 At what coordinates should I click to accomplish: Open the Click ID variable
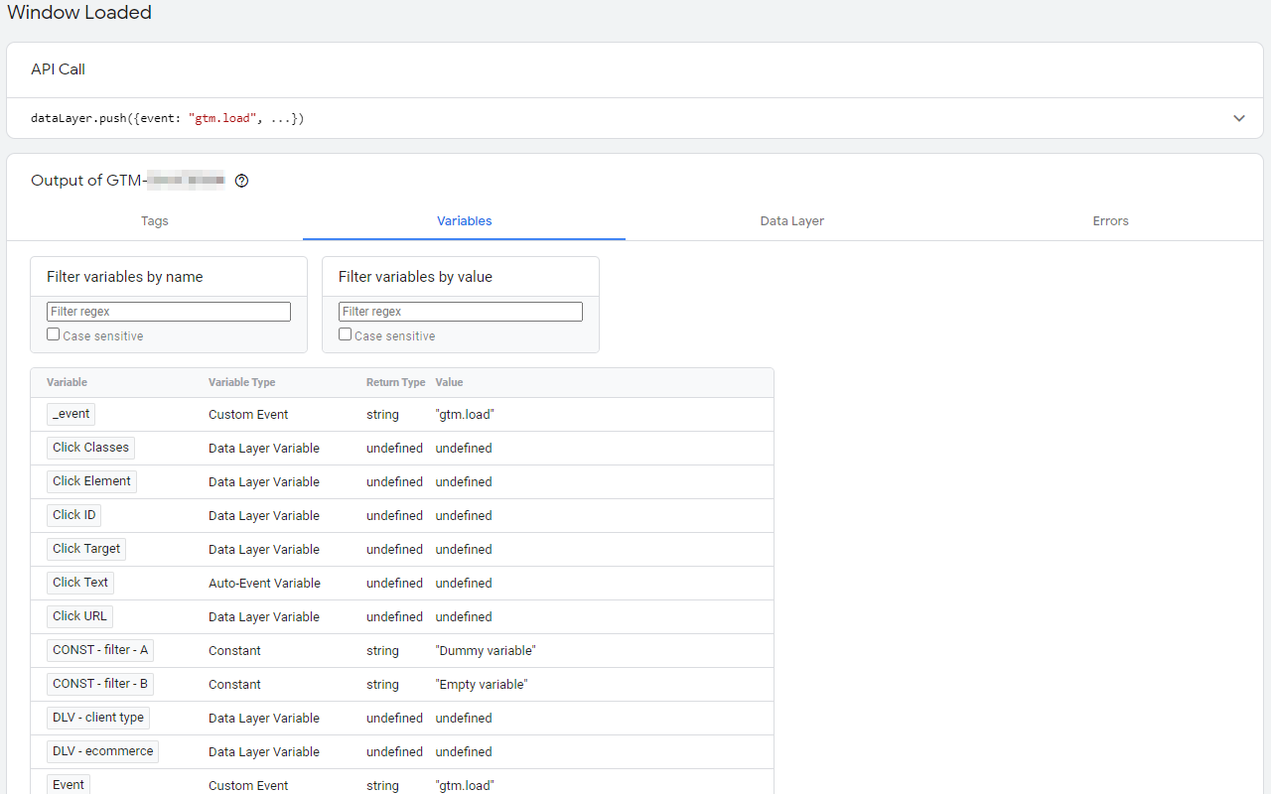[73, 515]
